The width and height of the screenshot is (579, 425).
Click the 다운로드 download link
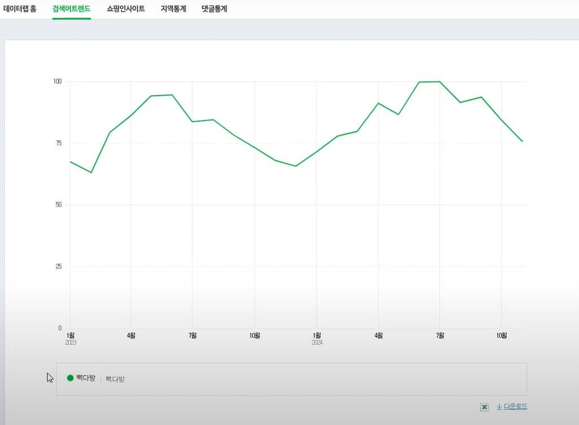point(515,406)
